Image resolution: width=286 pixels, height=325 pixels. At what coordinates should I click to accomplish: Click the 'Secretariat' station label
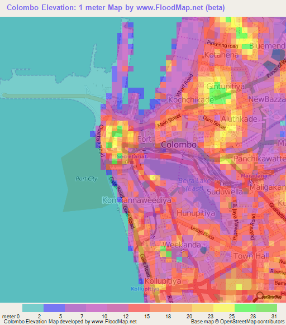tap(132, 156)
